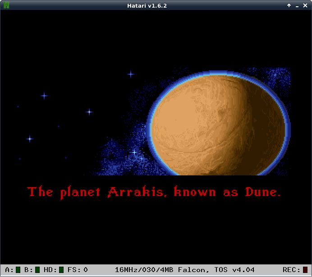Click the FS: 0 frameskip status

(x=78, y=270)
